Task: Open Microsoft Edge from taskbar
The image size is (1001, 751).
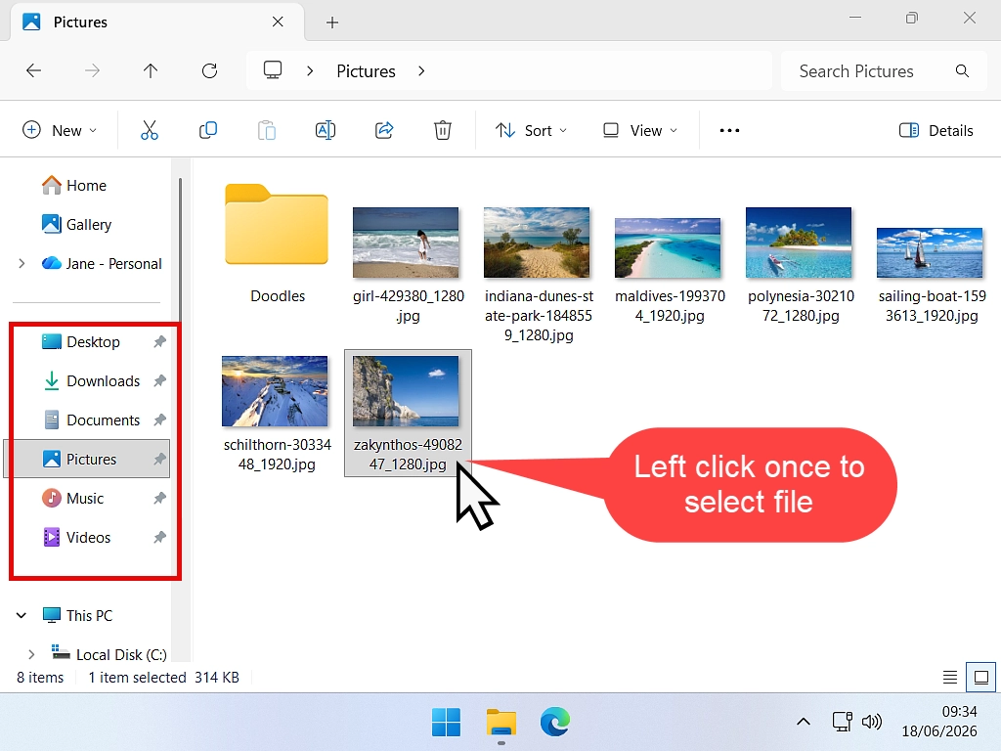Action: click(555, 723)
